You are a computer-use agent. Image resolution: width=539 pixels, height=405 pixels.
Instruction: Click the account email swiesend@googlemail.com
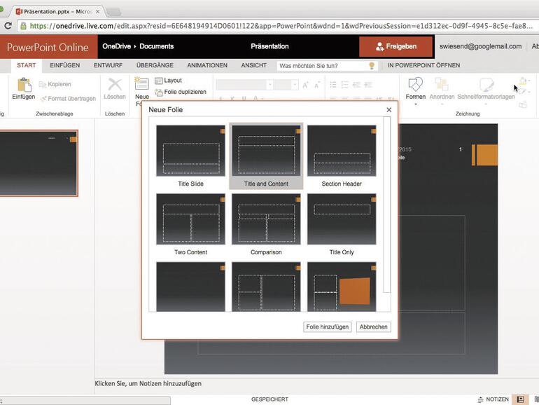480,46
